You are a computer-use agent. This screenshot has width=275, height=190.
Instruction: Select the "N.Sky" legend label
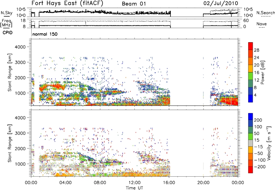[x=7, y=13]
